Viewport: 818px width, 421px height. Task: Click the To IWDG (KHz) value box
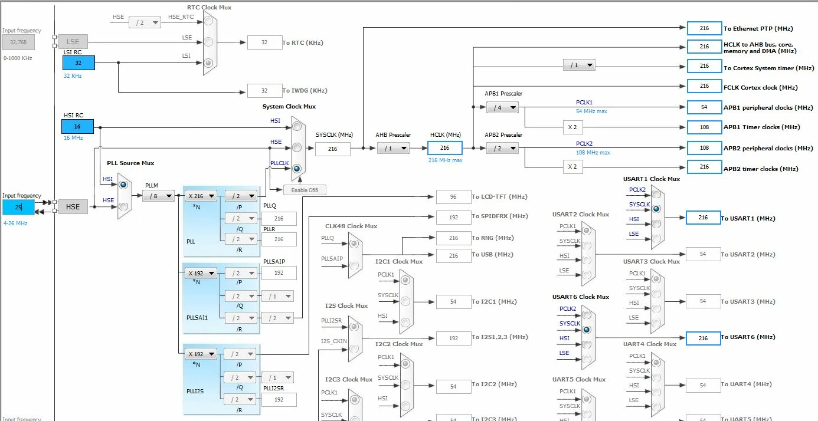[264, 91]
